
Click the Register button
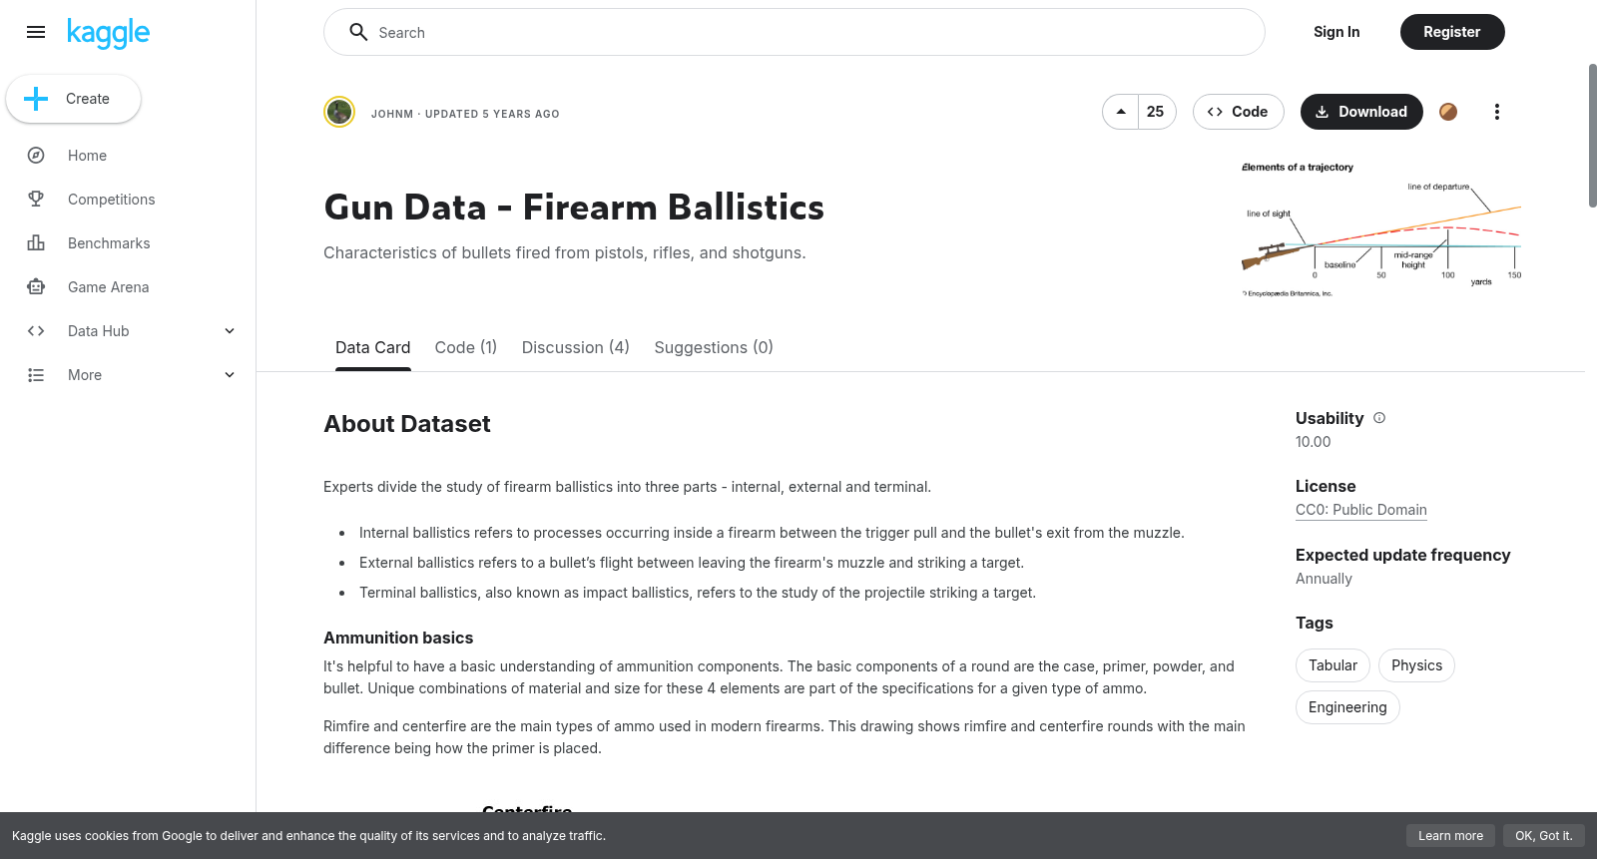(1452, 32)
